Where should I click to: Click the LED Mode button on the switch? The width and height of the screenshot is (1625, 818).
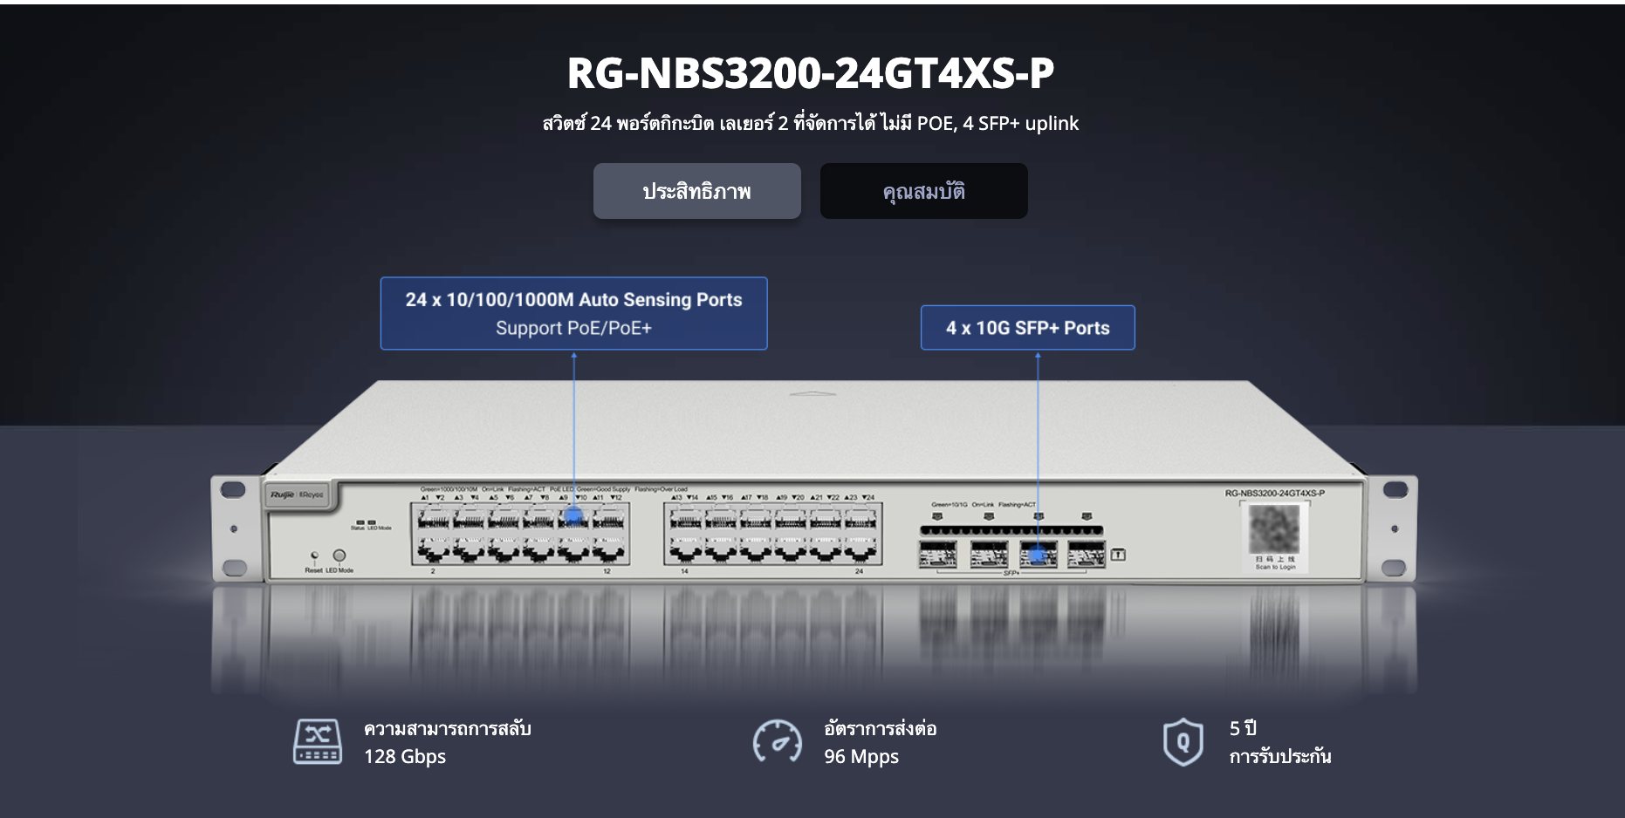coord(339,556)
